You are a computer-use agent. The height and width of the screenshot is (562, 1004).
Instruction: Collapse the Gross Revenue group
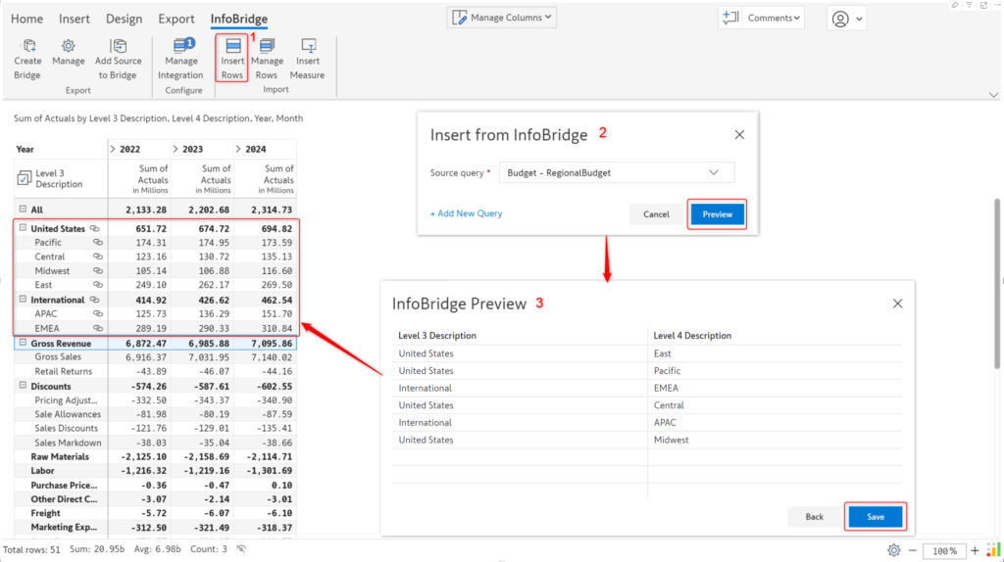click(x=23, y=343)
